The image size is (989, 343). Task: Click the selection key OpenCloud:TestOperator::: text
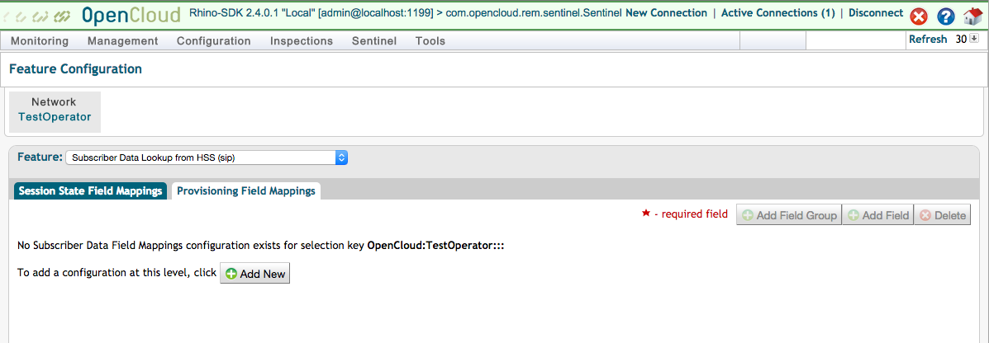(436, 246)
